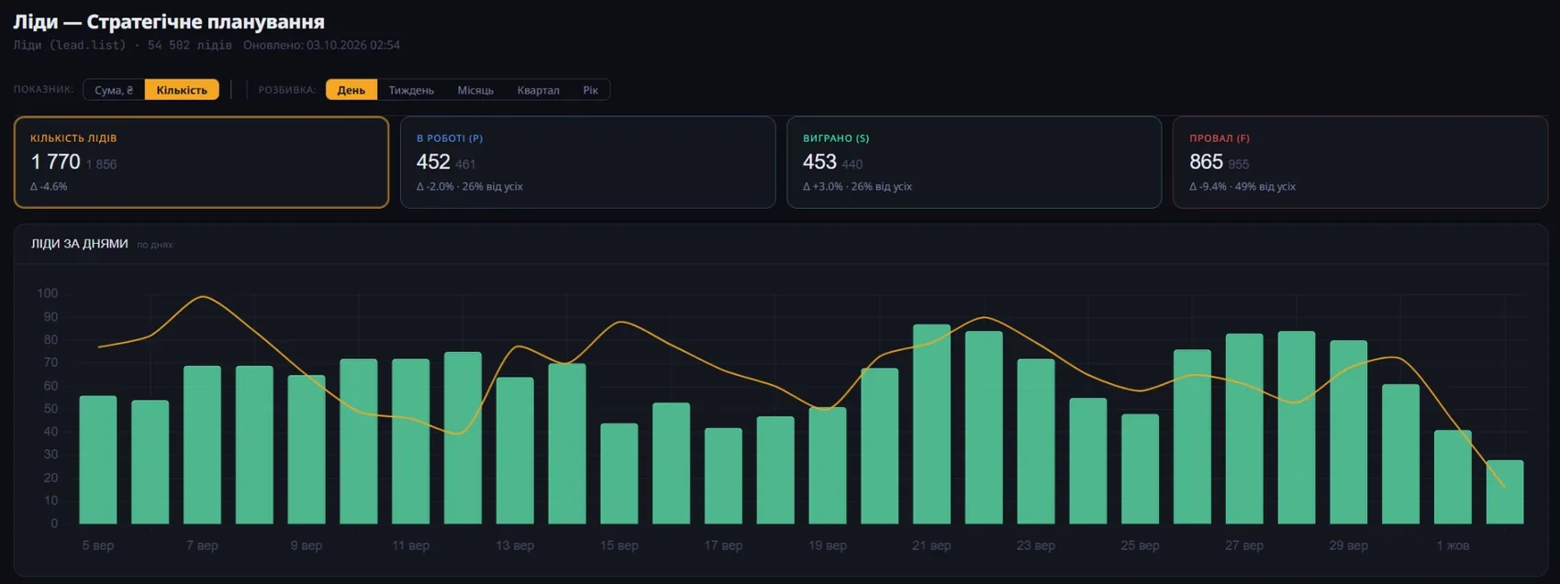This screenshot has width=1560, height=584.
Task: Select the День breakdown option
Action: point(351,90)
